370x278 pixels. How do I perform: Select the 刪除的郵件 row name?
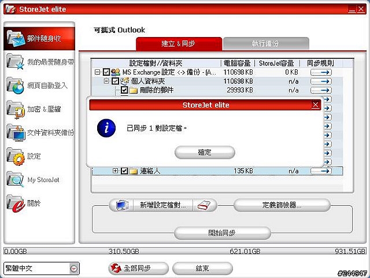(x=157, y=90)
